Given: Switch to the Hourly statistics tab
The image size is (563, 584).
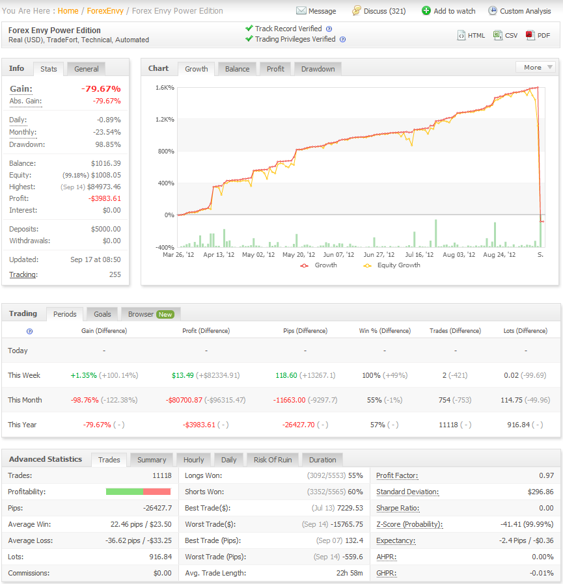Looking at the screenshot, I should coord(193,460).
